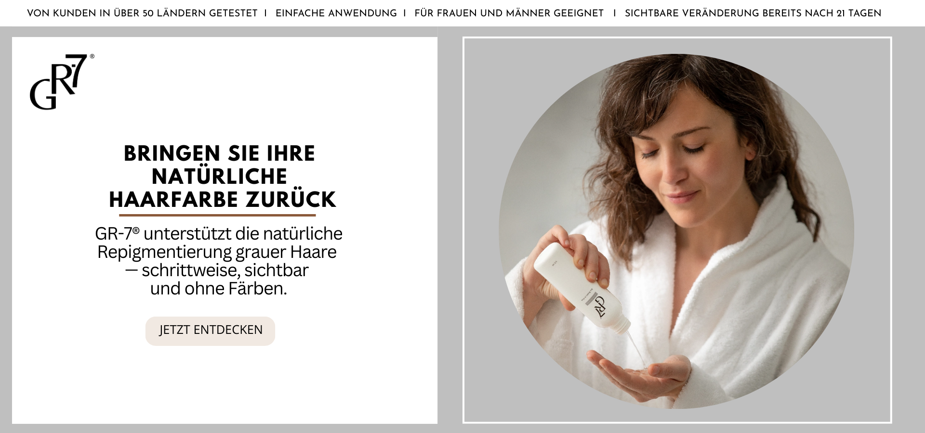Click the JETZT ENTDECKEN button
Screen dimensions: 925x433
(x=211, y=331)
